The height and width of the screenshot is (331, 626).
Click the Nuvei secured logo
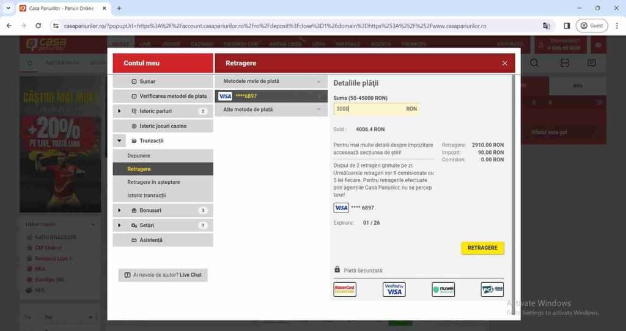(x=443, y=289)
